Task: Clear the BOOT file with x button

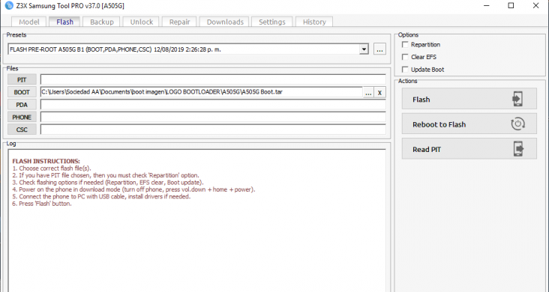Action: (x=379, y=93)
